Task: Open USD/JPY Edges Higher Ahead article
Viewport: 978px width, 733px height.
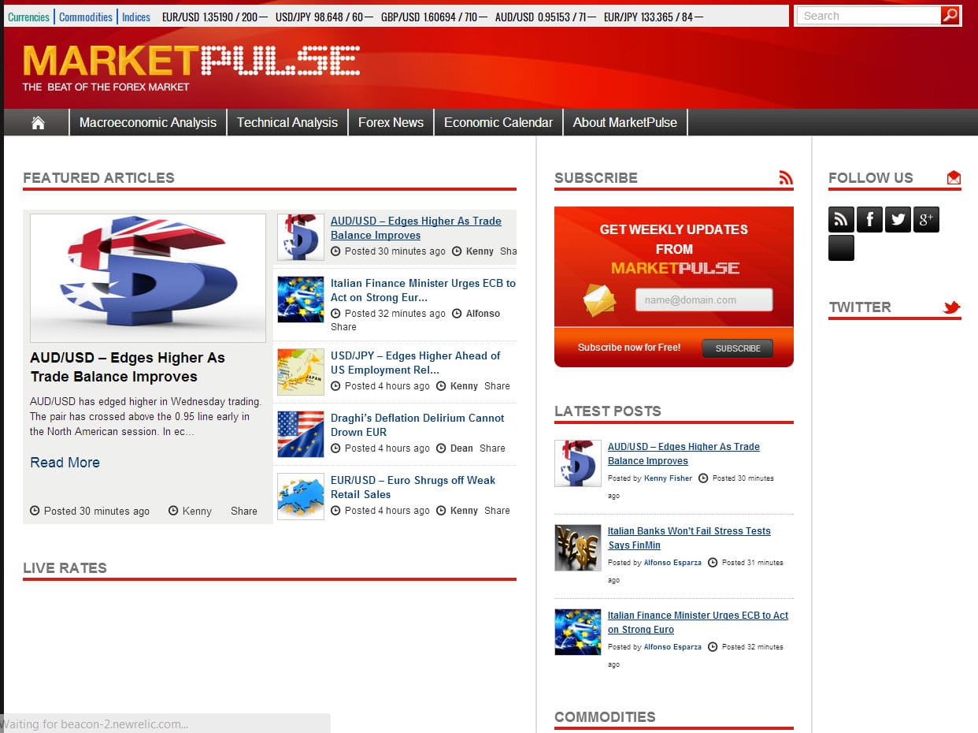Action: click(x=415, y=363)
